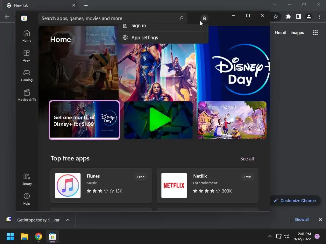Open the Netflix app listing

point(208,186)
